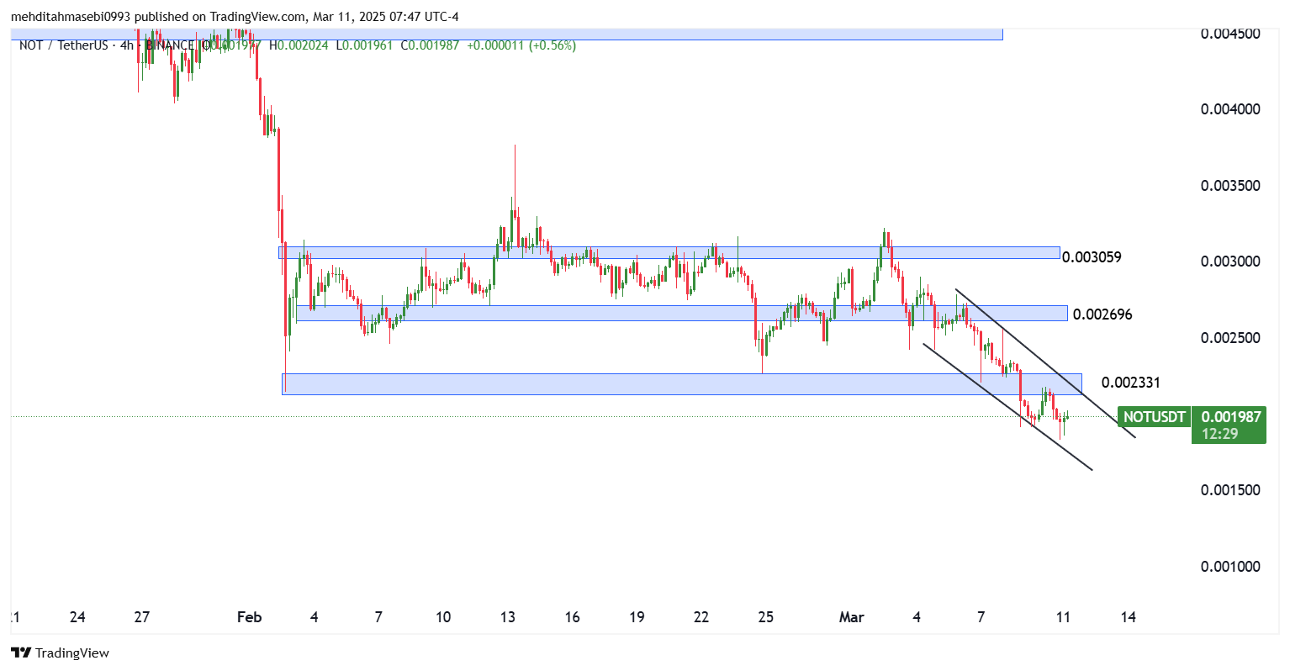This screenshot has width=1290, height=671.
Task: Select the NOT / TetherUS symbol title
Action: tap(66, 45)
